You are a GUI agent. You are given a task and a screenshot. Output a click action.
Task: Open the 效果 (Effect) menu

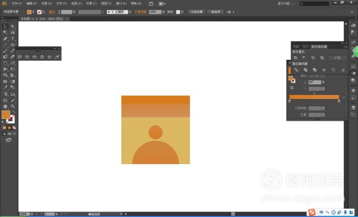[x=91, y=4]
